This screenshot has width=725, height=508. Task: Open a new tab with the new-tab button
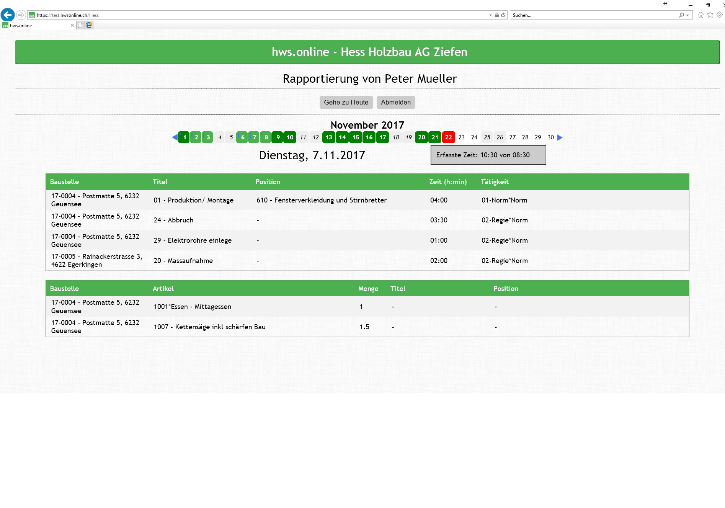(80, 25)
